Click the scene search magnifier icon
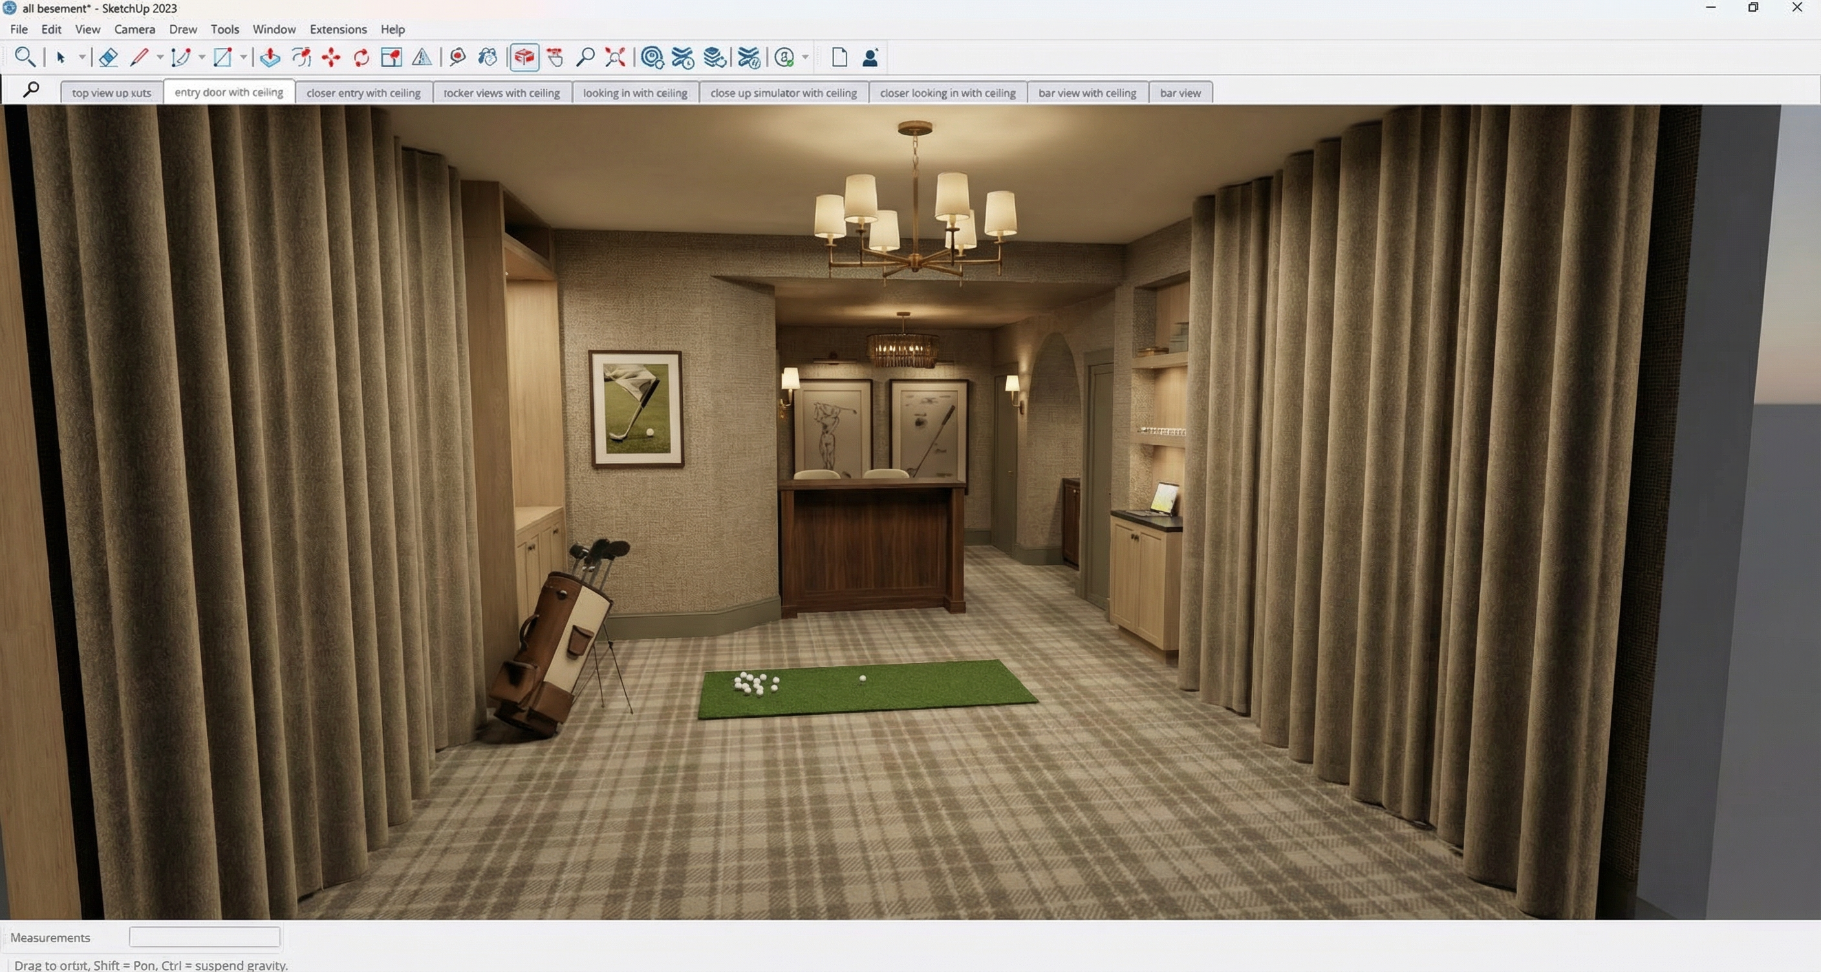1821x972 pixels. tap(30, 90)
